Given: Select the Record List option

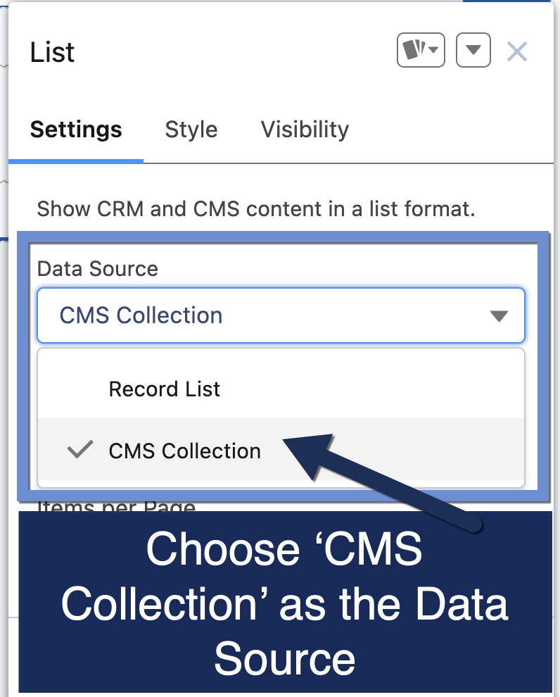Looking at the screenshot, I should [x=165, y=389].
